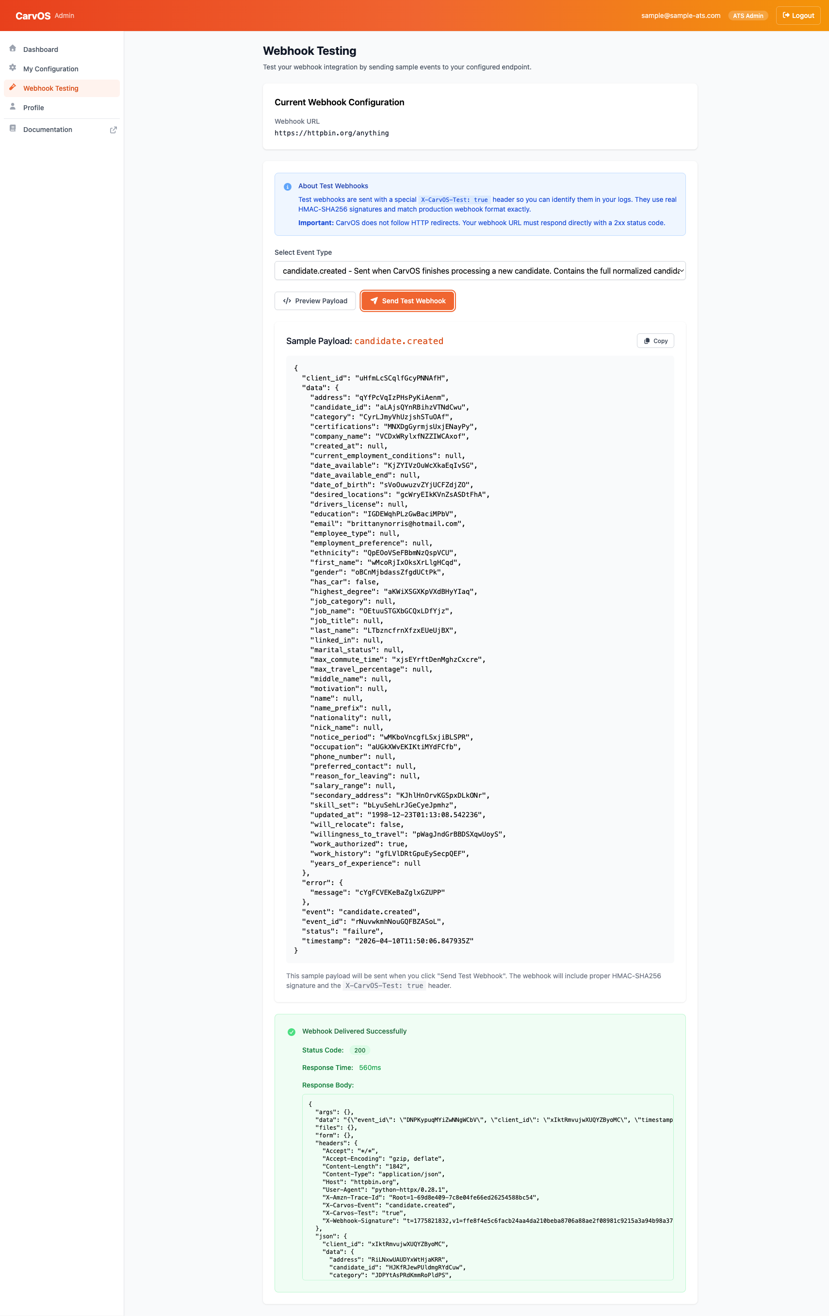Viewport: 829px width, 1316px height.
Task: Expand the candidate.created event selector
Action: tap(480, 270)
